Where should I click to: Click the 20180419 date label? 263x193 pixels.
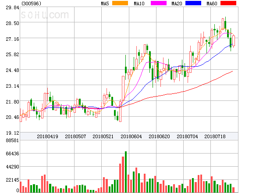point(47,136)
